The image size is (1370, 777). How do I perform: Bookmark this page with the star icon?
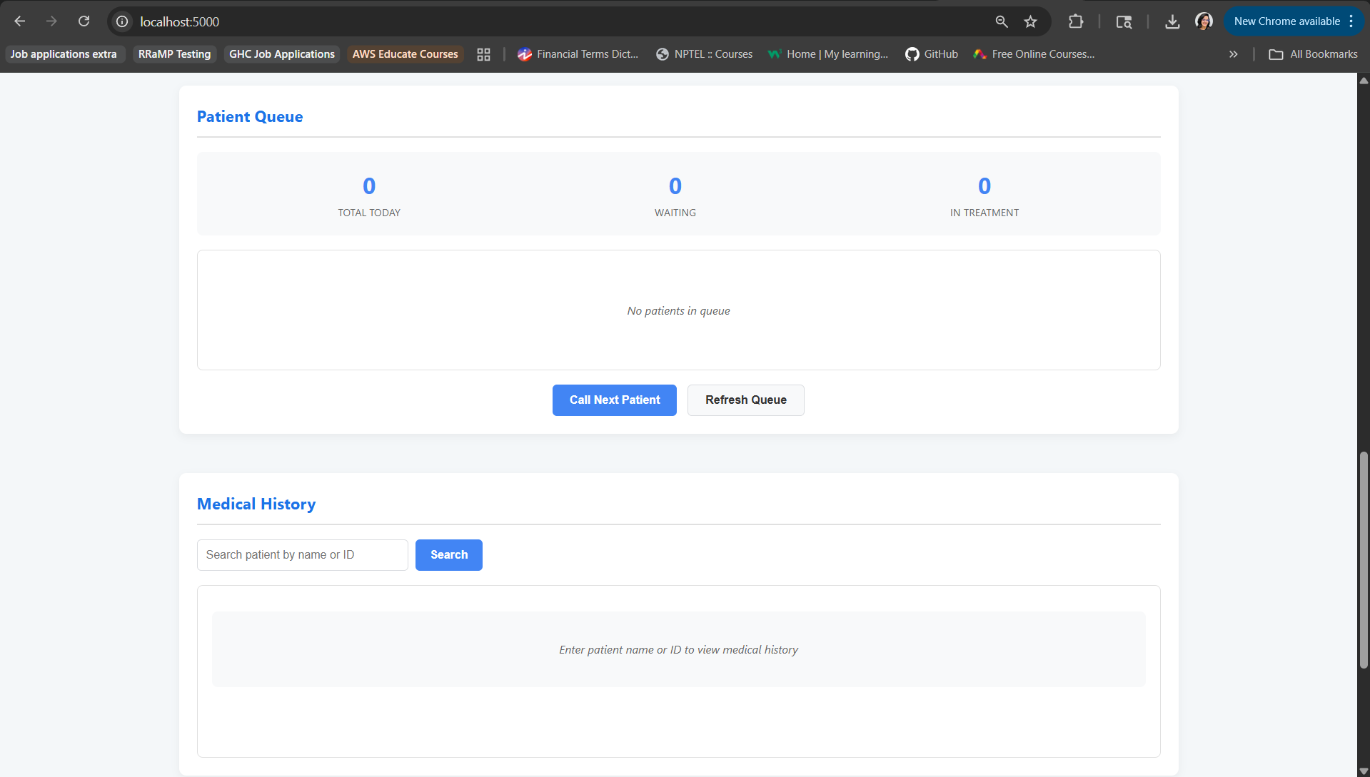click(1030, 21)
